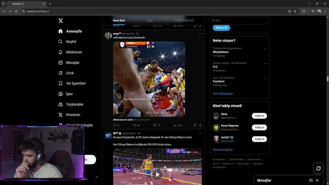Image resolution: width=329 pixels, height=185 pixels.
Task: Open İşler in the sidebar
Action: coord(66,94)
